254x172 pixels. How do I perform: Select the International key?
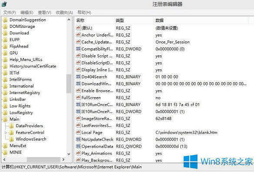[22, 86]
